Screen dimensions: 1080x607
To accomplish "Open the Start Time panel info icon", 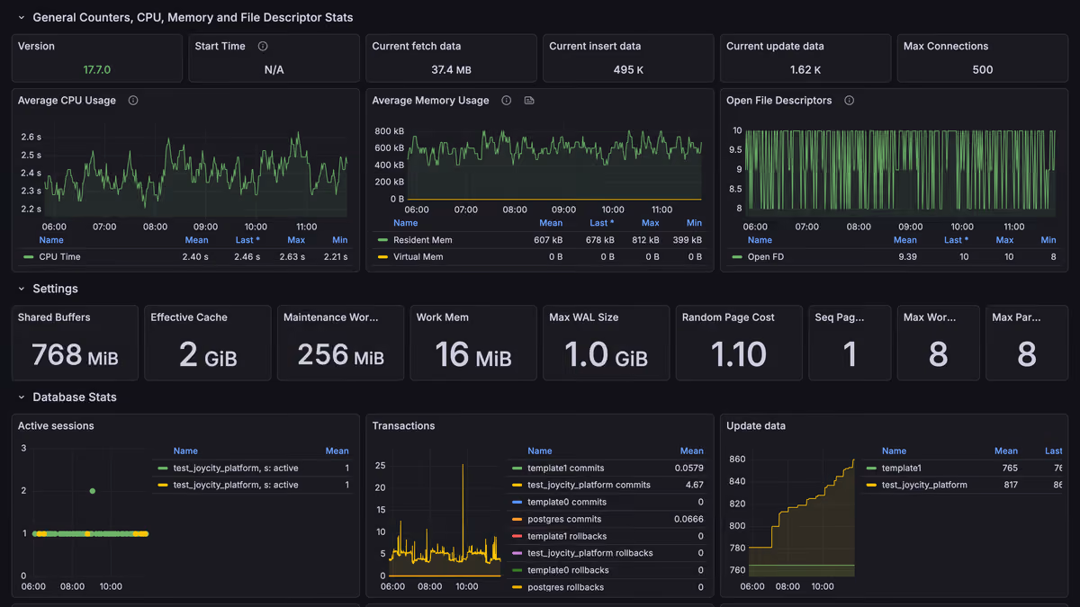I will (x=263, y=46).
